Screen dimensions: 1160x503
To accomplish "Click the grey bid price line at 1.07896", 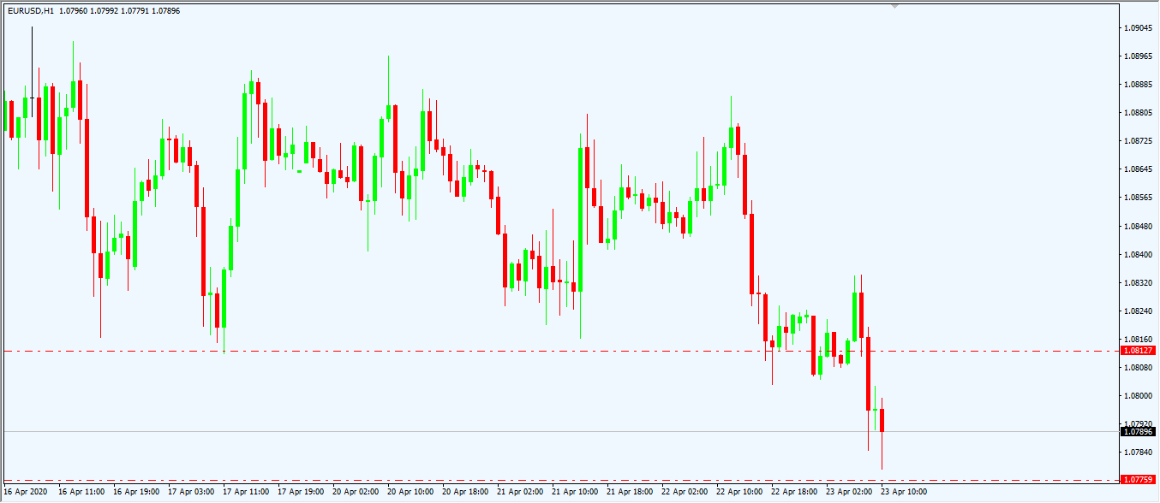I will pyautogui.click(x=559, y=431).
